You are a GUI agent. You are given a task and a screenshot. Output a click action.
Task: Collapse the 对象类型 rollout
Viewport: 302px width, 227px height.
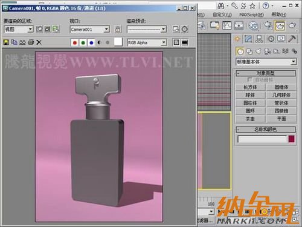(266, 73)
